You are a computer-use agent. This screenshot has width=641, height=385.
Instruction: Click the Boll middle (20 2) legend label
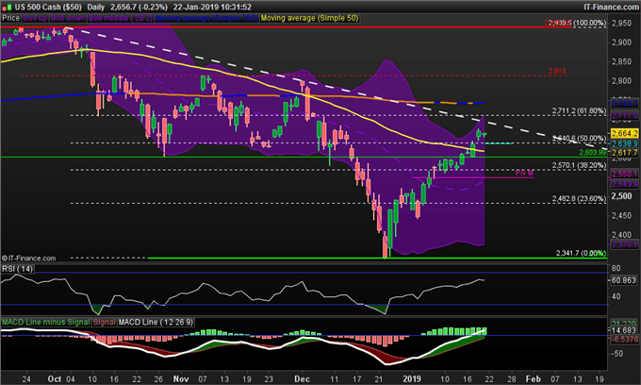(x=121, y=18)
